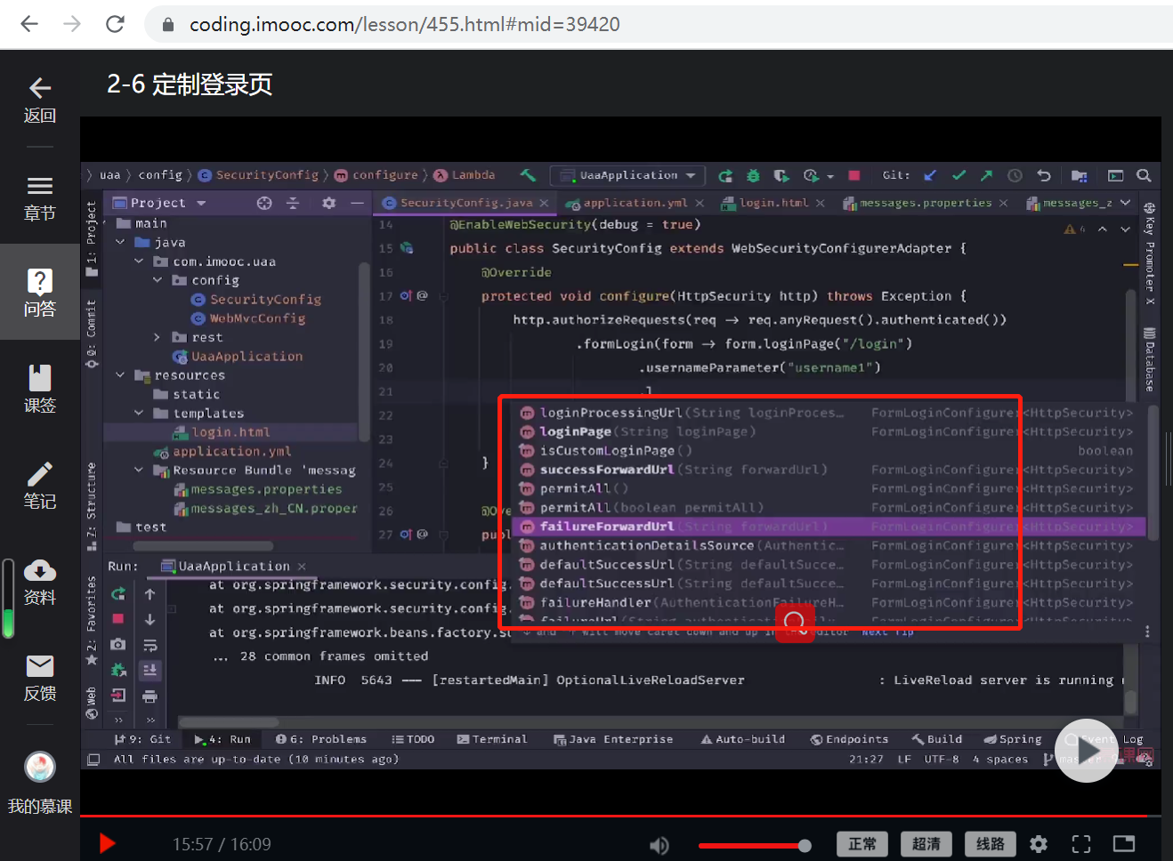
Task: Open the Project view dropdown
Action: point(201,204)
